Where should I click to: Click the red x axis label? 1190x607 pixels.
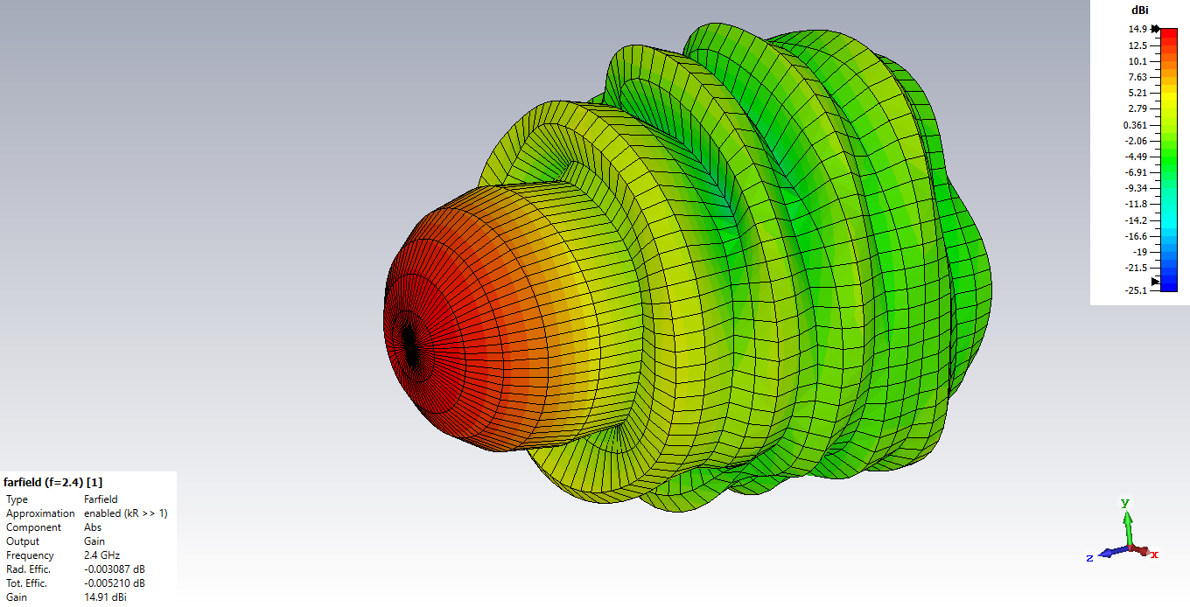click(x=1155, y=555)
